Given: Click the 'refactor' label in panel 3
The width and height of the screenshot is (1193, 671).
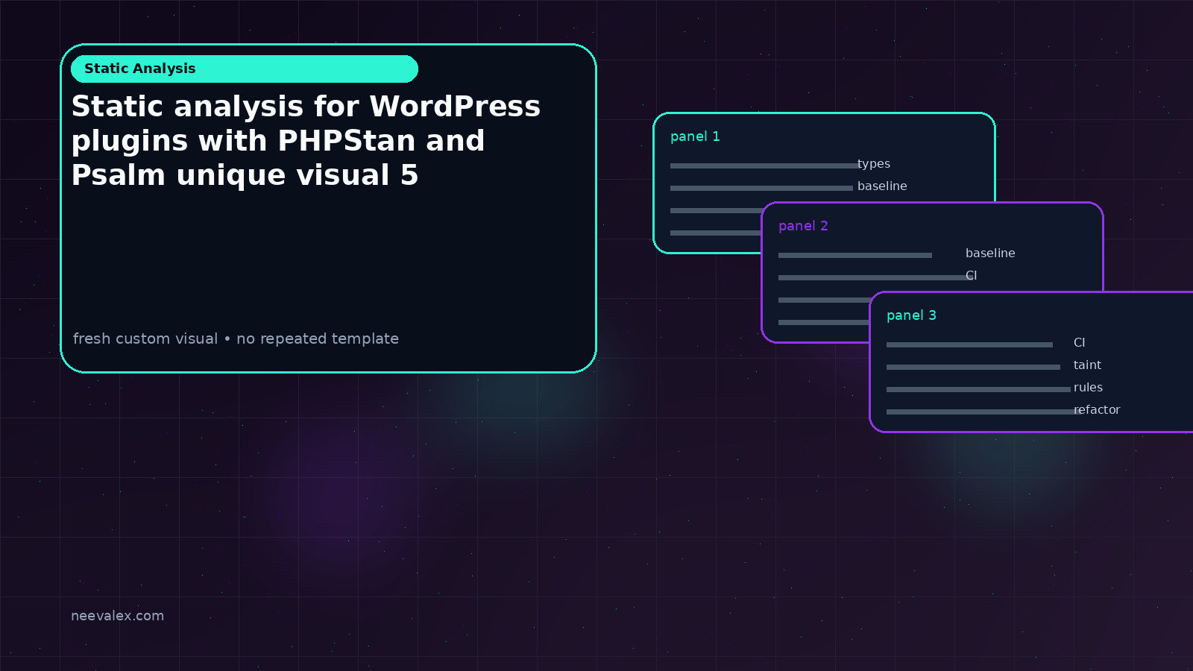Looking at the screenshot, I should point(1097,410).
